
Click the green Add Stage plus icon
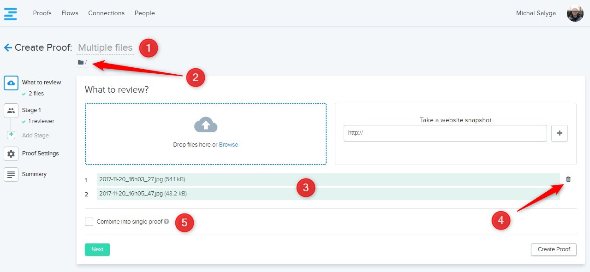11,135
